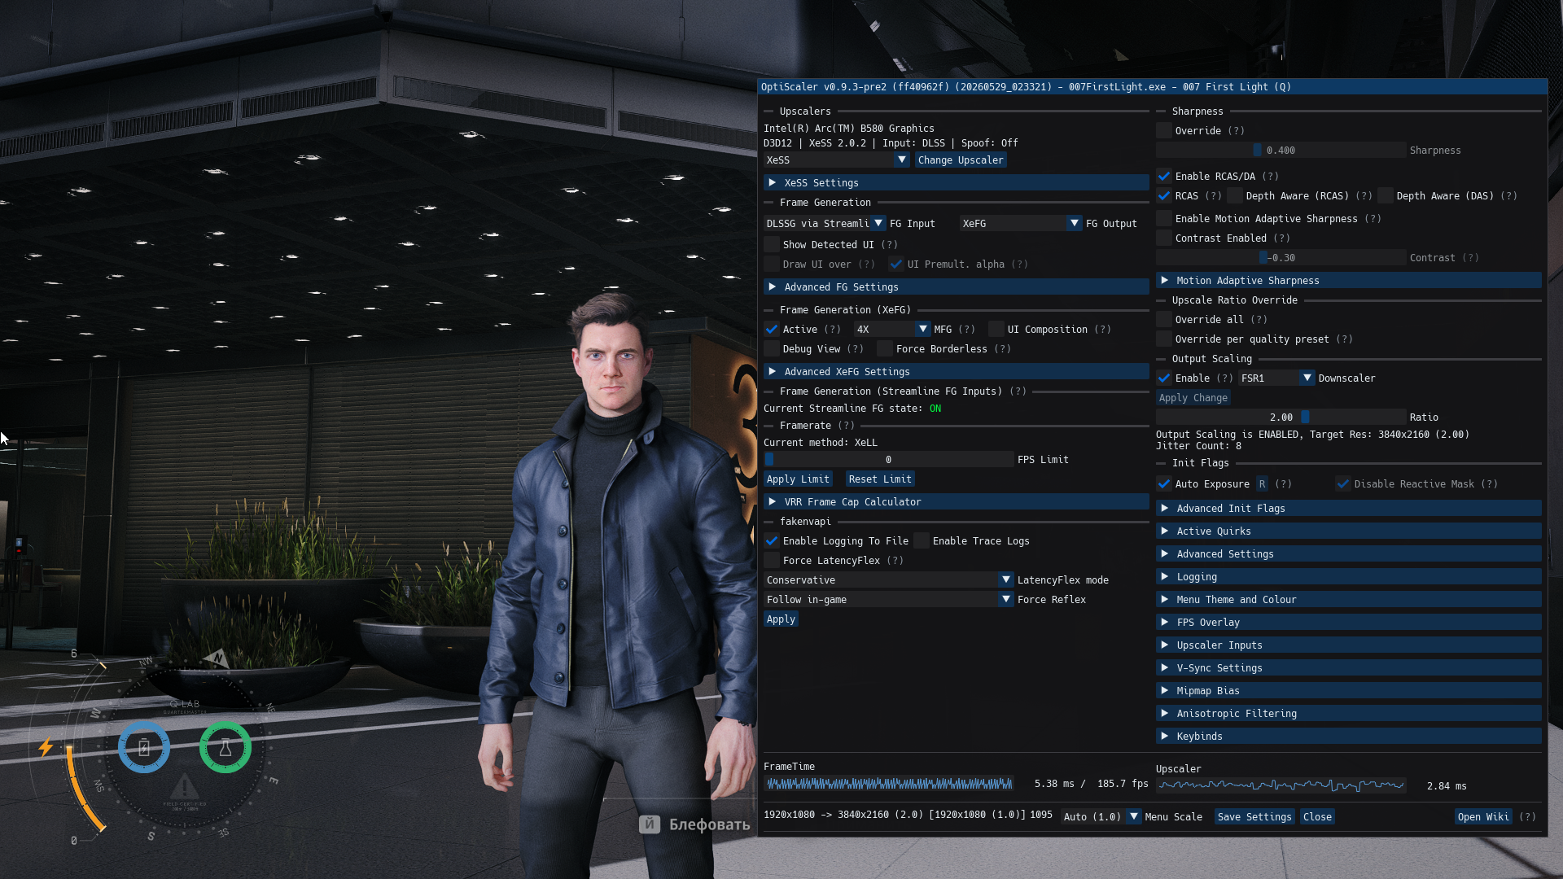Expand the Anisotropic Filtering section

point(1349,714)
